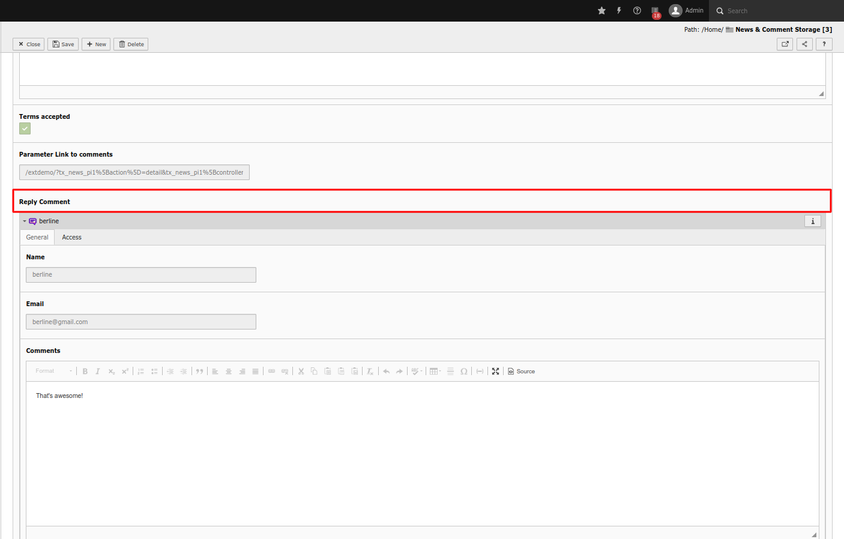Open Source view of the comment editor

pos(520,371)
